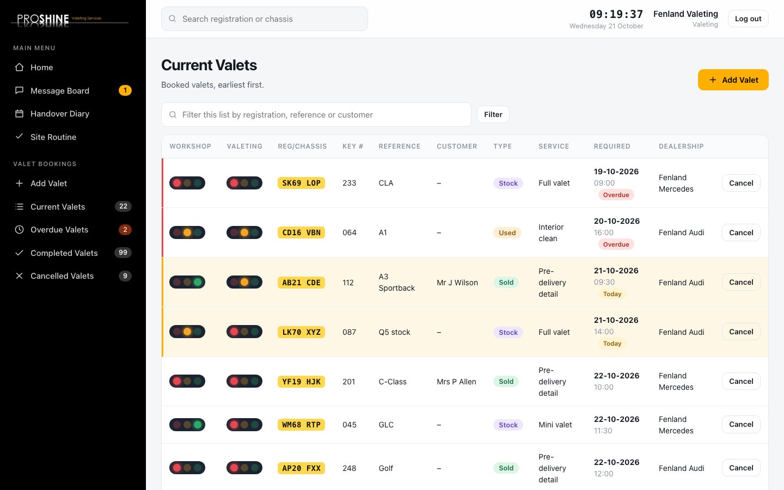Click customer name Mr J Wilson

[457, 283]
